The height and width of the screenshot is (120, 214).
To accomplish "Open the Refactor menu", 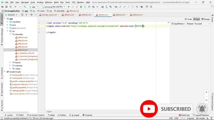I will [x=49, y=2].
